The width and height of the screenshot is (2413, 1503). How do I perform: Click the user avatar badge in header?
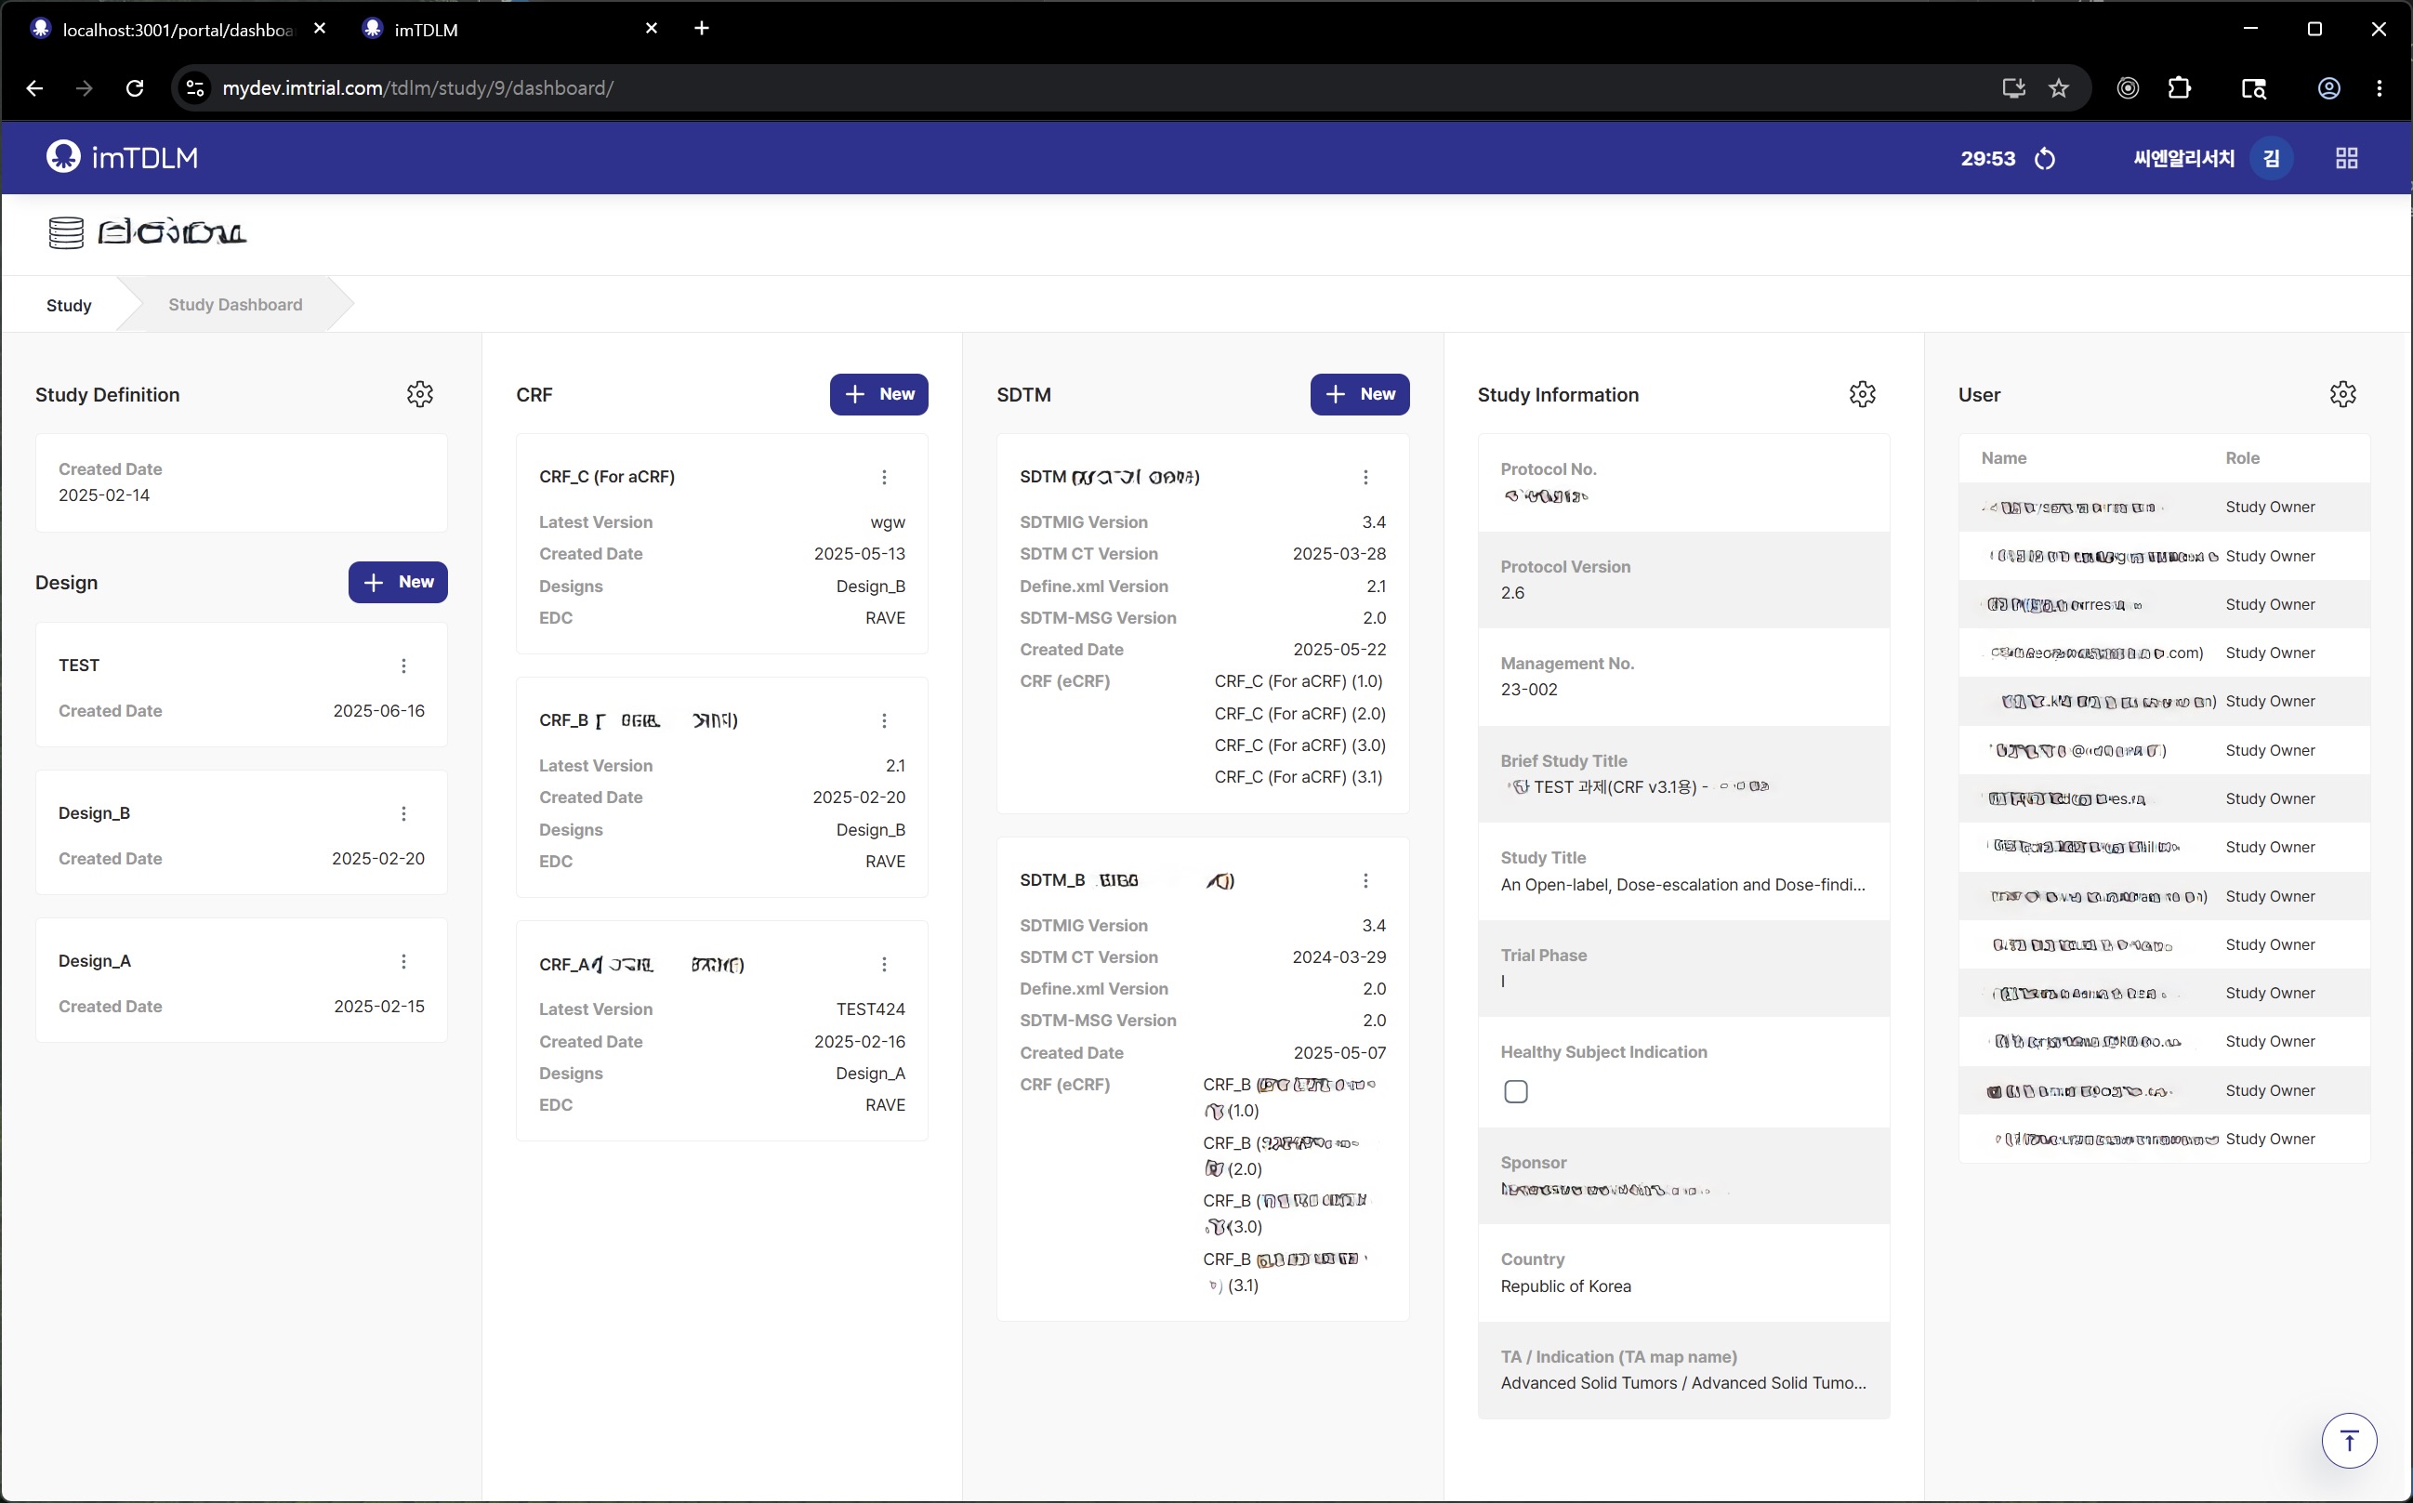pyautogui.click(x=2271, y=158)
